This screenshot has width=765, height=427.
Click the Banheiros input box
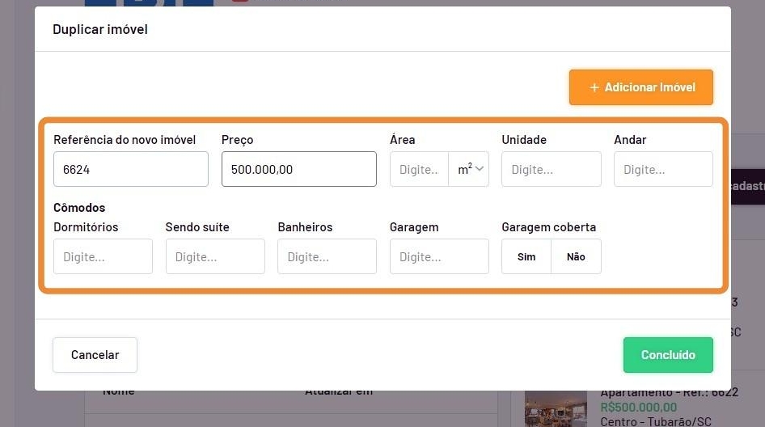(327, 256)
